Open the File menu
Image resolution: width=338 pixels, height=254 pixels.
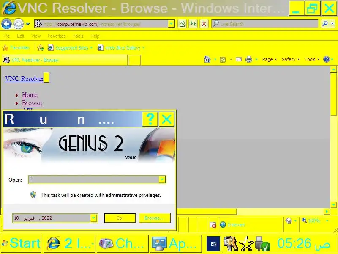coord(7,36)
